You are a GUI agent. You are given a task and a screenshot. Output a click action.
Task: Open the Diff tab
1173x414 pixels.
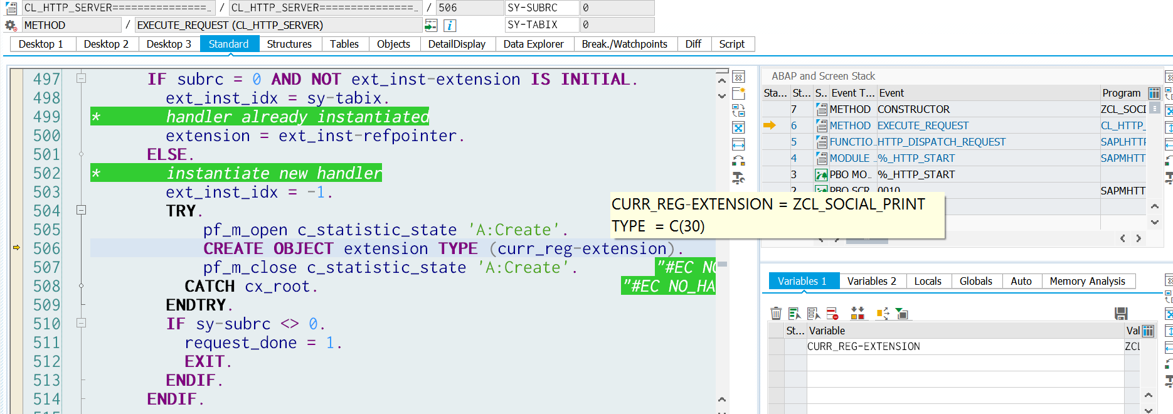tap(693, 44)
